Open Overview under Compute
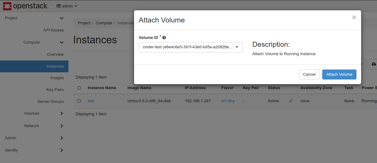The width and height of the screenshot is (377, 163). (55, 55)
